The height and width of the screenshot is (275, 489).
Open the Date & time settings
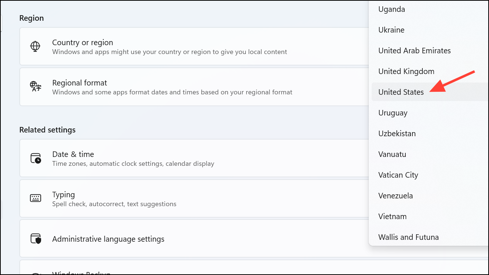coord(185,158)
